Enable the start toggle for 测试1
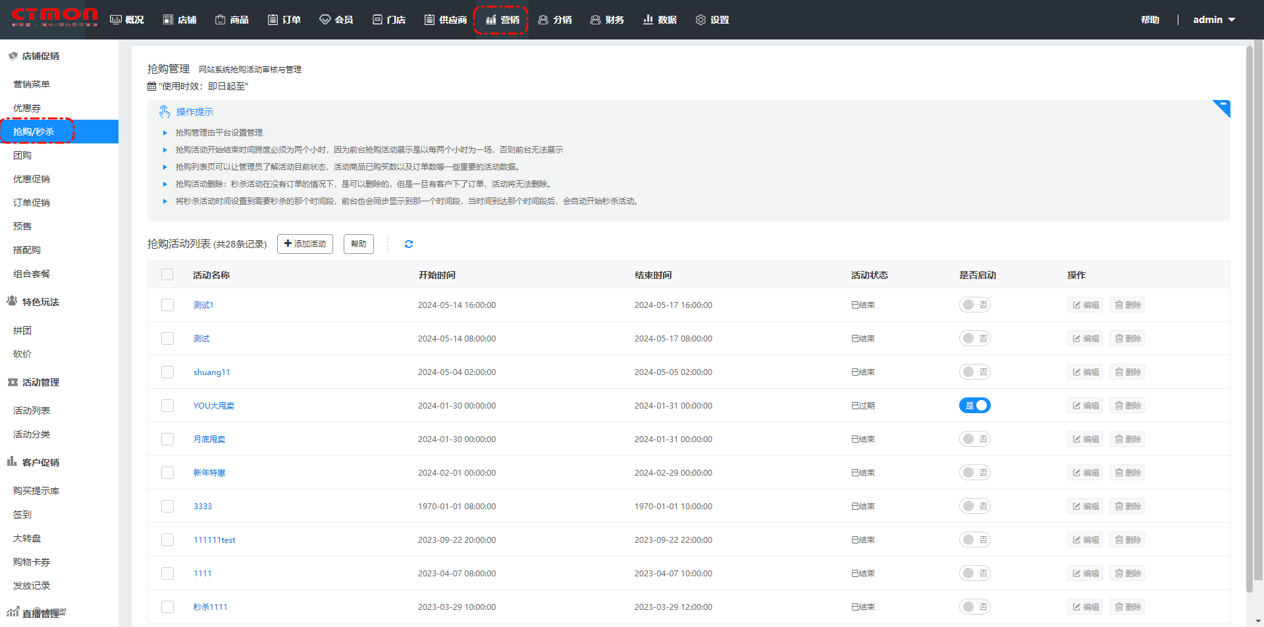Viewport: 1264px width, 627px height. pos(974,305)
